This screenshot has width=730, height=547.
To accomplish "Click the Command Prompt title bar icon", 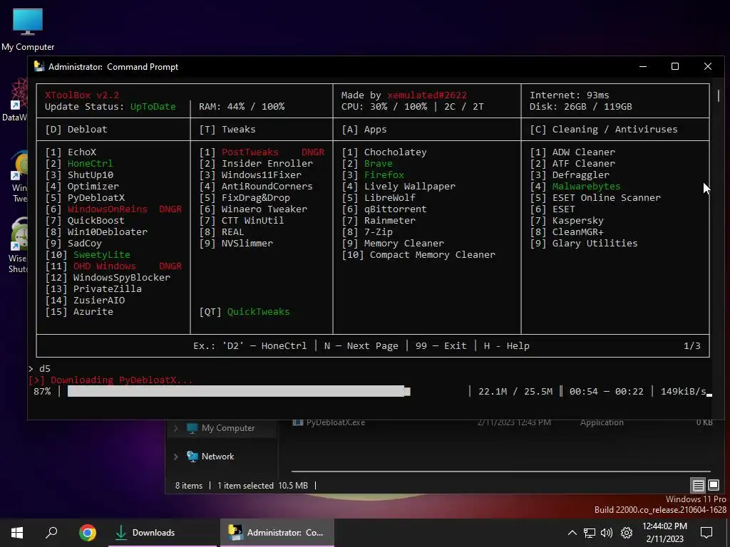I will [39, 66].
